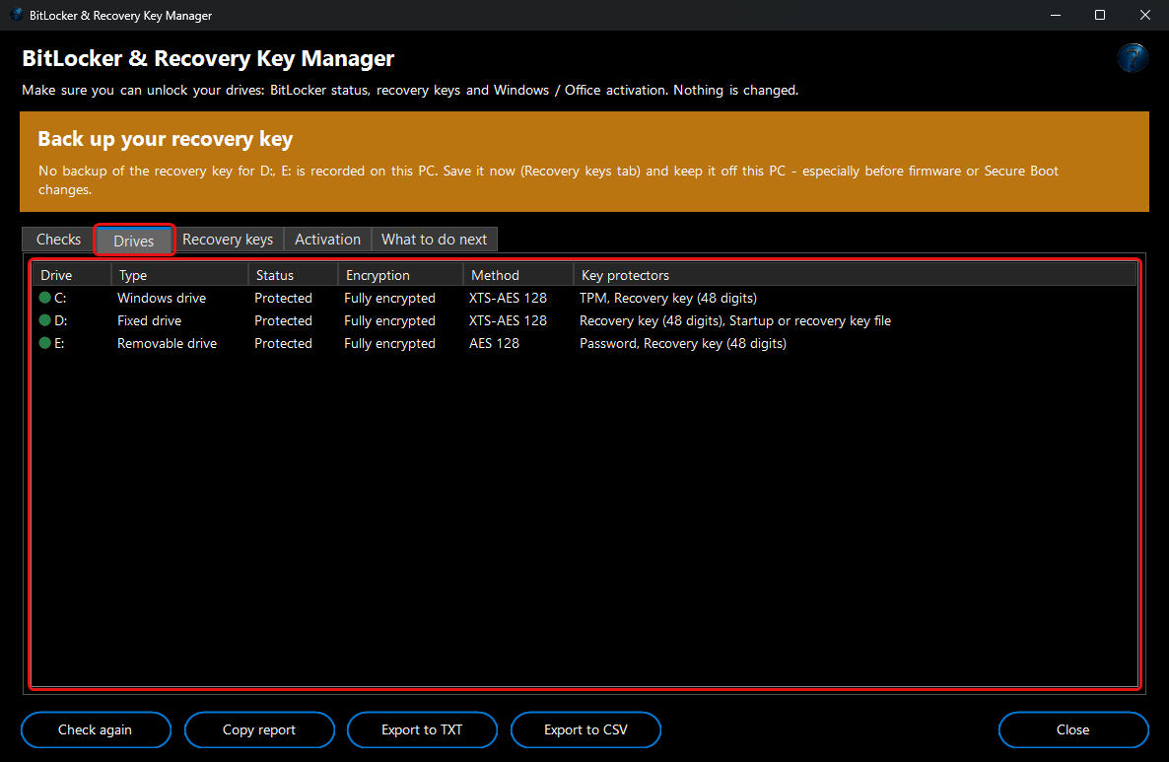The image size is (1169, 762).
Task: Go to the Activation tab
Action: click(327, 240)
